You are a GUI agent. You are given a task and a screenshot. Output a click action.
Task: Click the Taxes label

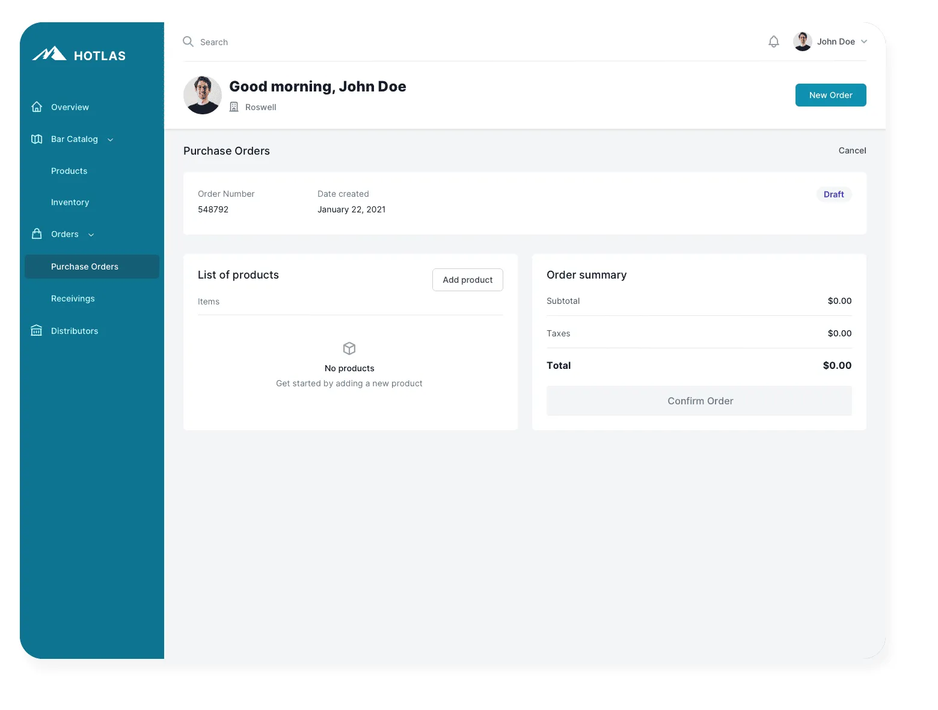click(x=559, y=333)
